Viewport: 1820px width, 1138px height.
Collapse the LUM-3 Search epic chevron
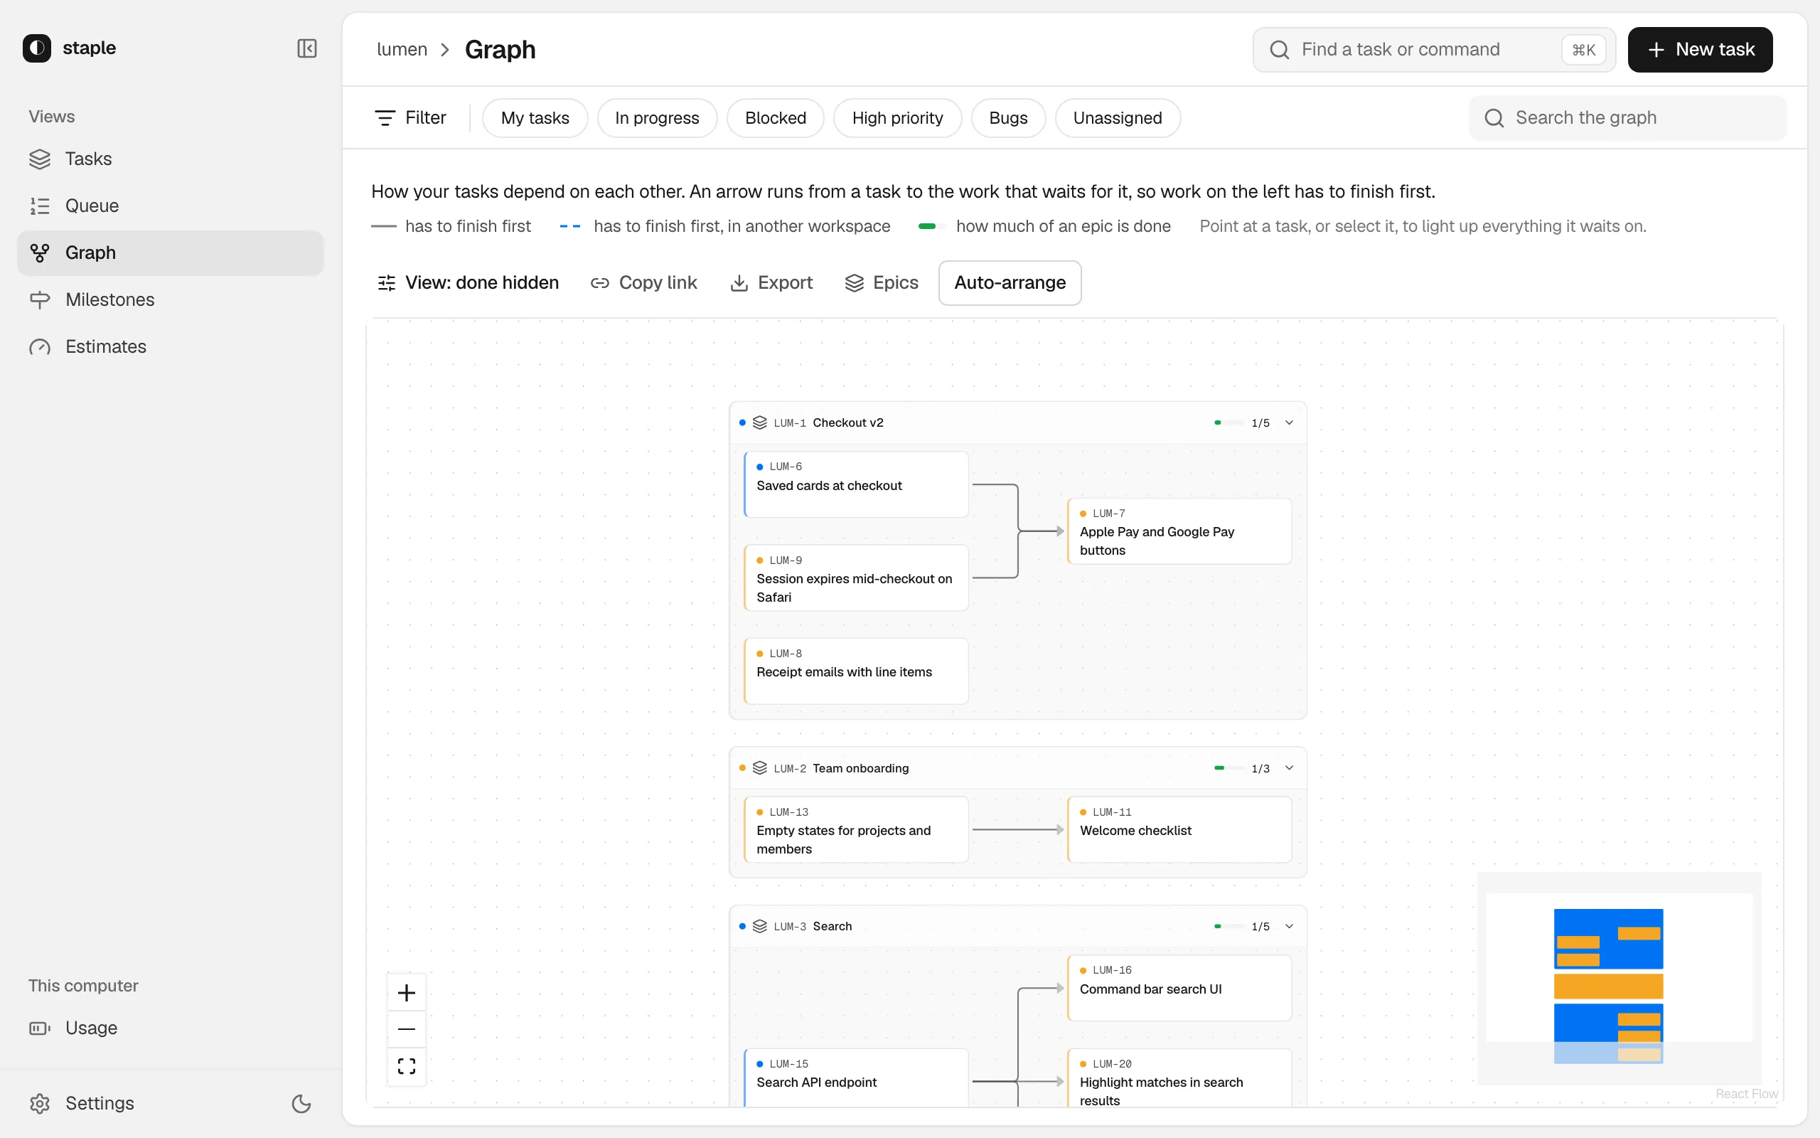tap(1289, 927)
